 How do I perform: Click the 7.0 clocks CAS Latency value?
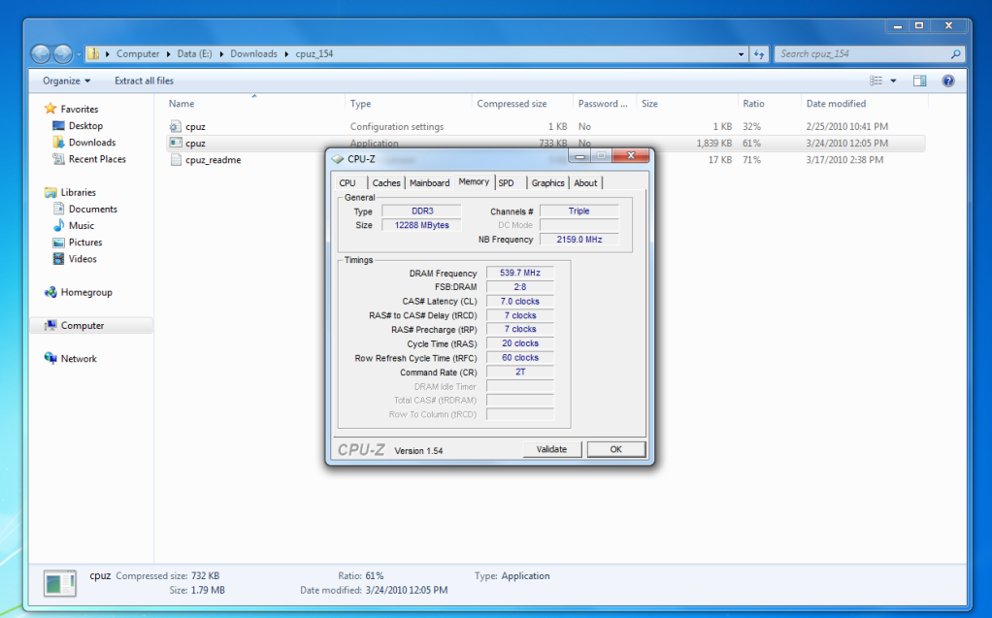pyautogui.click(x=520, y=301)
